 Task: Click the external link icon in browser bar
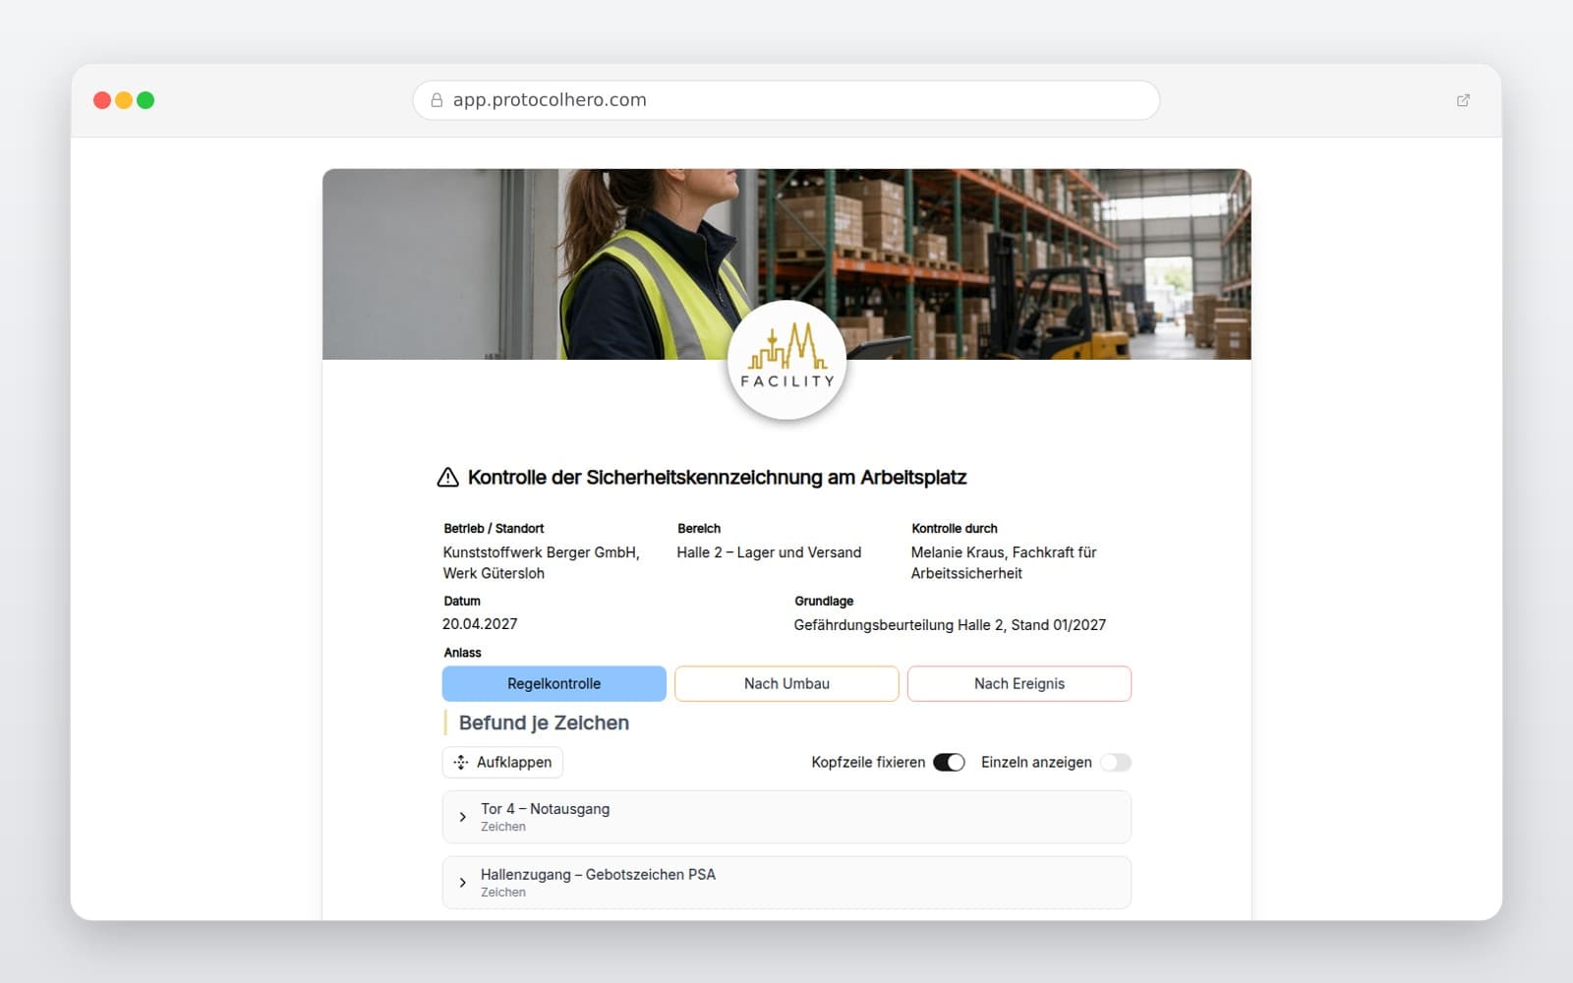[x=1463, y=100]
